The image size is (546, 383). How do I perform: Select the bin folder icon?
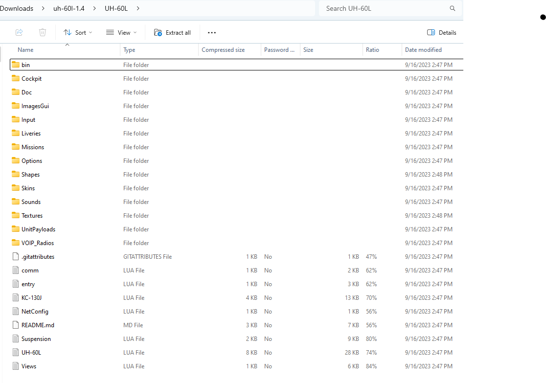16,65
